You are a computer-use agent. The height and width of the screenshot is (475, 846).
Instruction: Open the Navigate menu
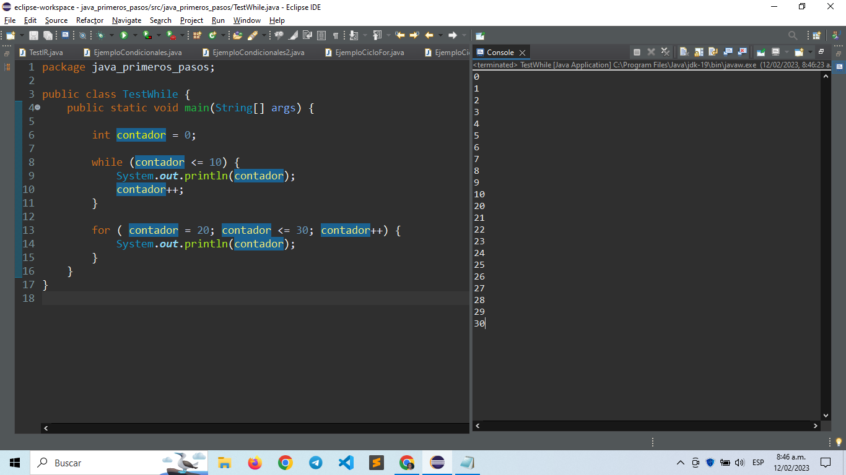coord(126,20)
